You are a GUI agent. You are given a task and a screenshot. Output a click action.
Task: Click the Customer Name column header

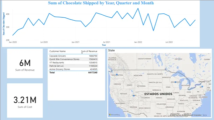(58, 51)
